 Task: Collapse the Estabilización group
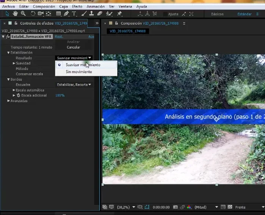8,52
